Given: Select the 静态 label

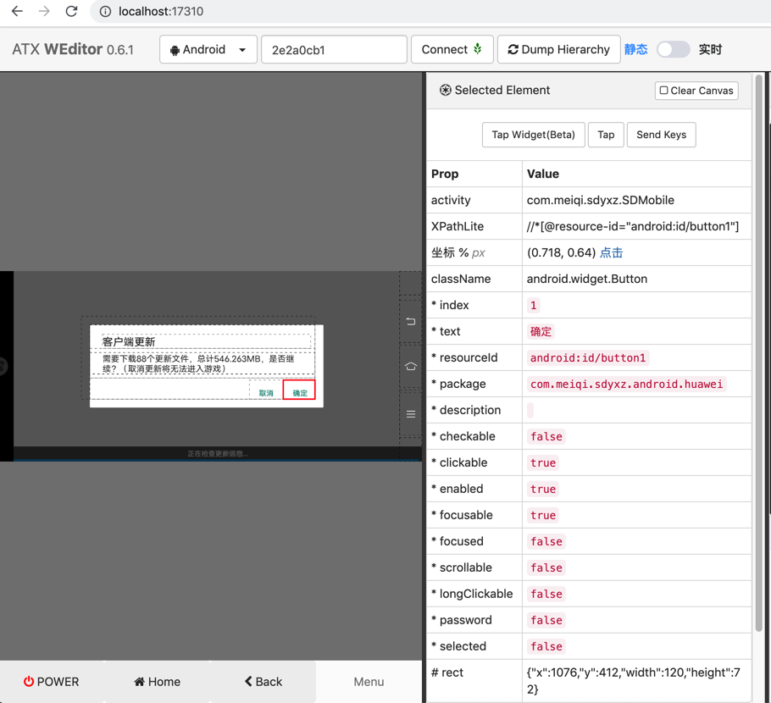Looking at the screenshot, I should click(635, 49).
